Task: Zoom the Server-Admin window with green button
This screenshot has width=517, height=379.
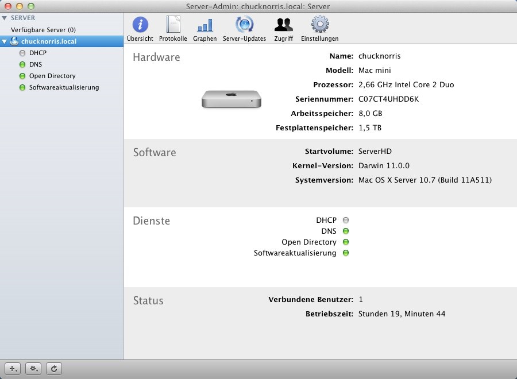Action: pos(31,6)
